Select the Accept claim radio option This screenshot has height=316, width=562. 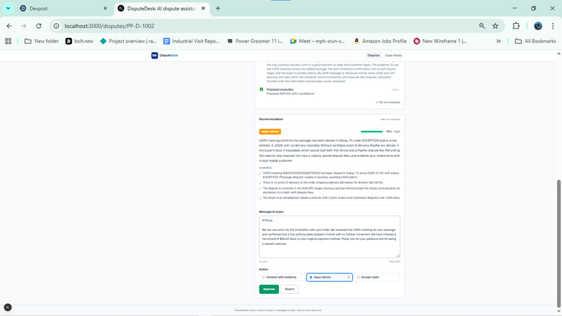click(377, 277)
